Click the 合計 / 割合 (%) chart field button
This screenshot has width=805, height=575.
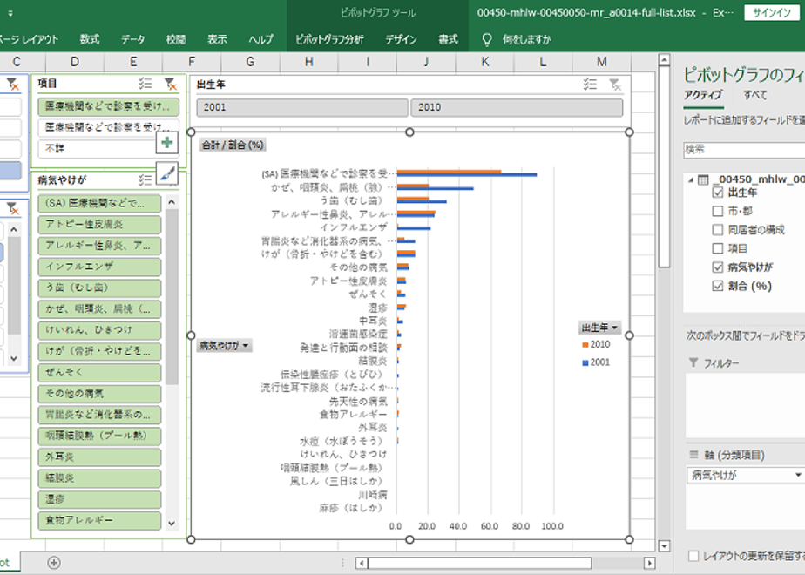click(x=233, y=145)
